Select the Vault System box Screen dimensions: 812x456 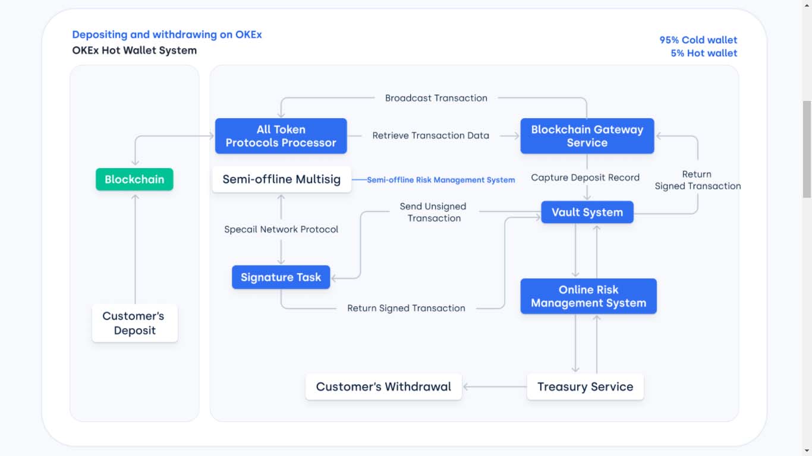click(587, 213)
